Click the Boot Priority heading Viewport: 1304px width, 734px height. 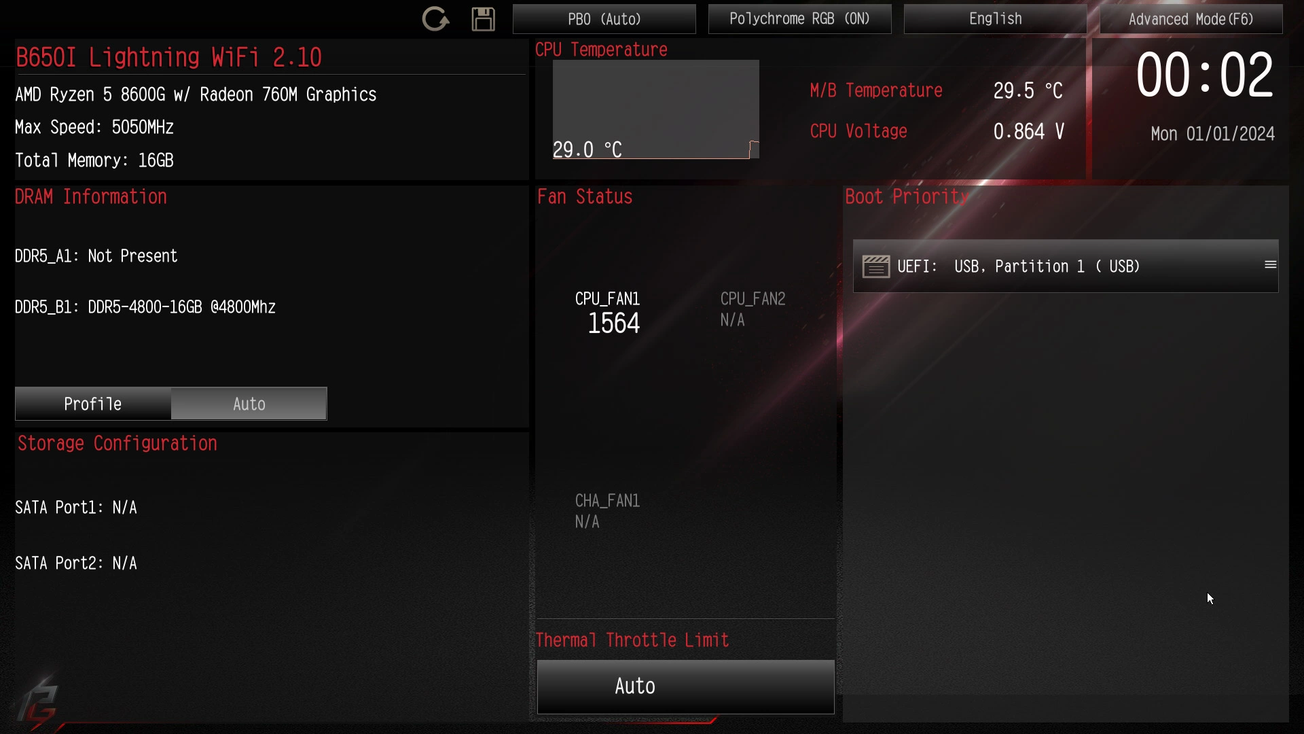(x=907, y=197)
